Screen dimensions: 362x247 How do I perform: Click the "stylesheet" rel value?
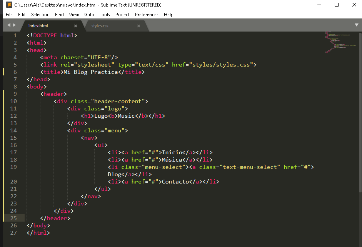tap(94, 65)
